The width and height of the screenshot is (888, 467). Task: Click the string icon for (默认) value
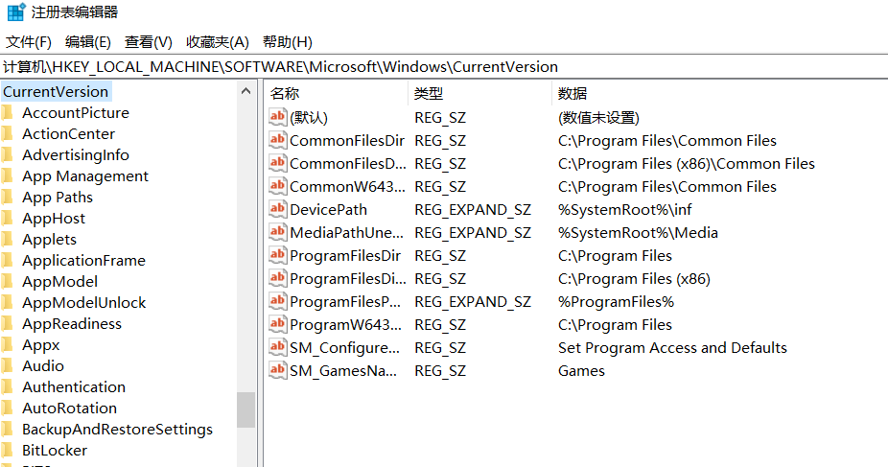click(x=277, y=117)
